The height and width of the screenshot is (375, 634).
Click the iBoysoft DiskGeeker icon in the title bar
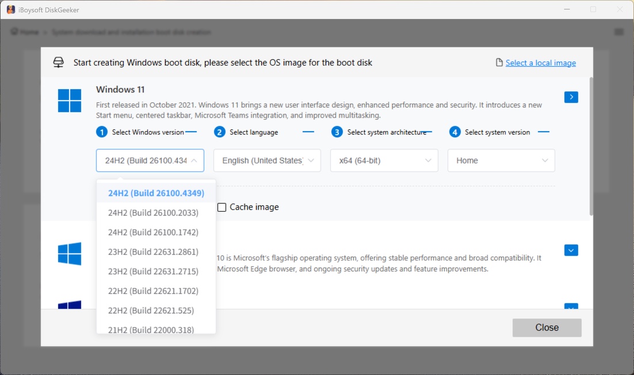(x=10, y=9)
